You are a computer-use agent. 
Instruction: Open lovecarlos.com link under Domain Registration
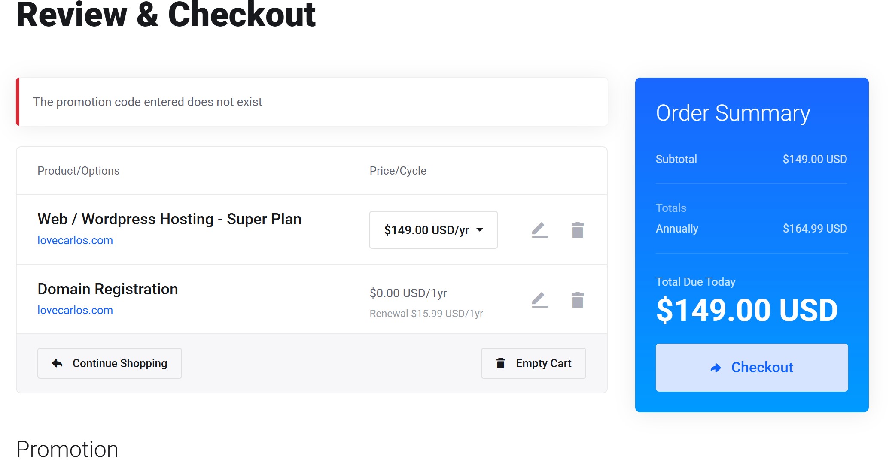(75, 310)
